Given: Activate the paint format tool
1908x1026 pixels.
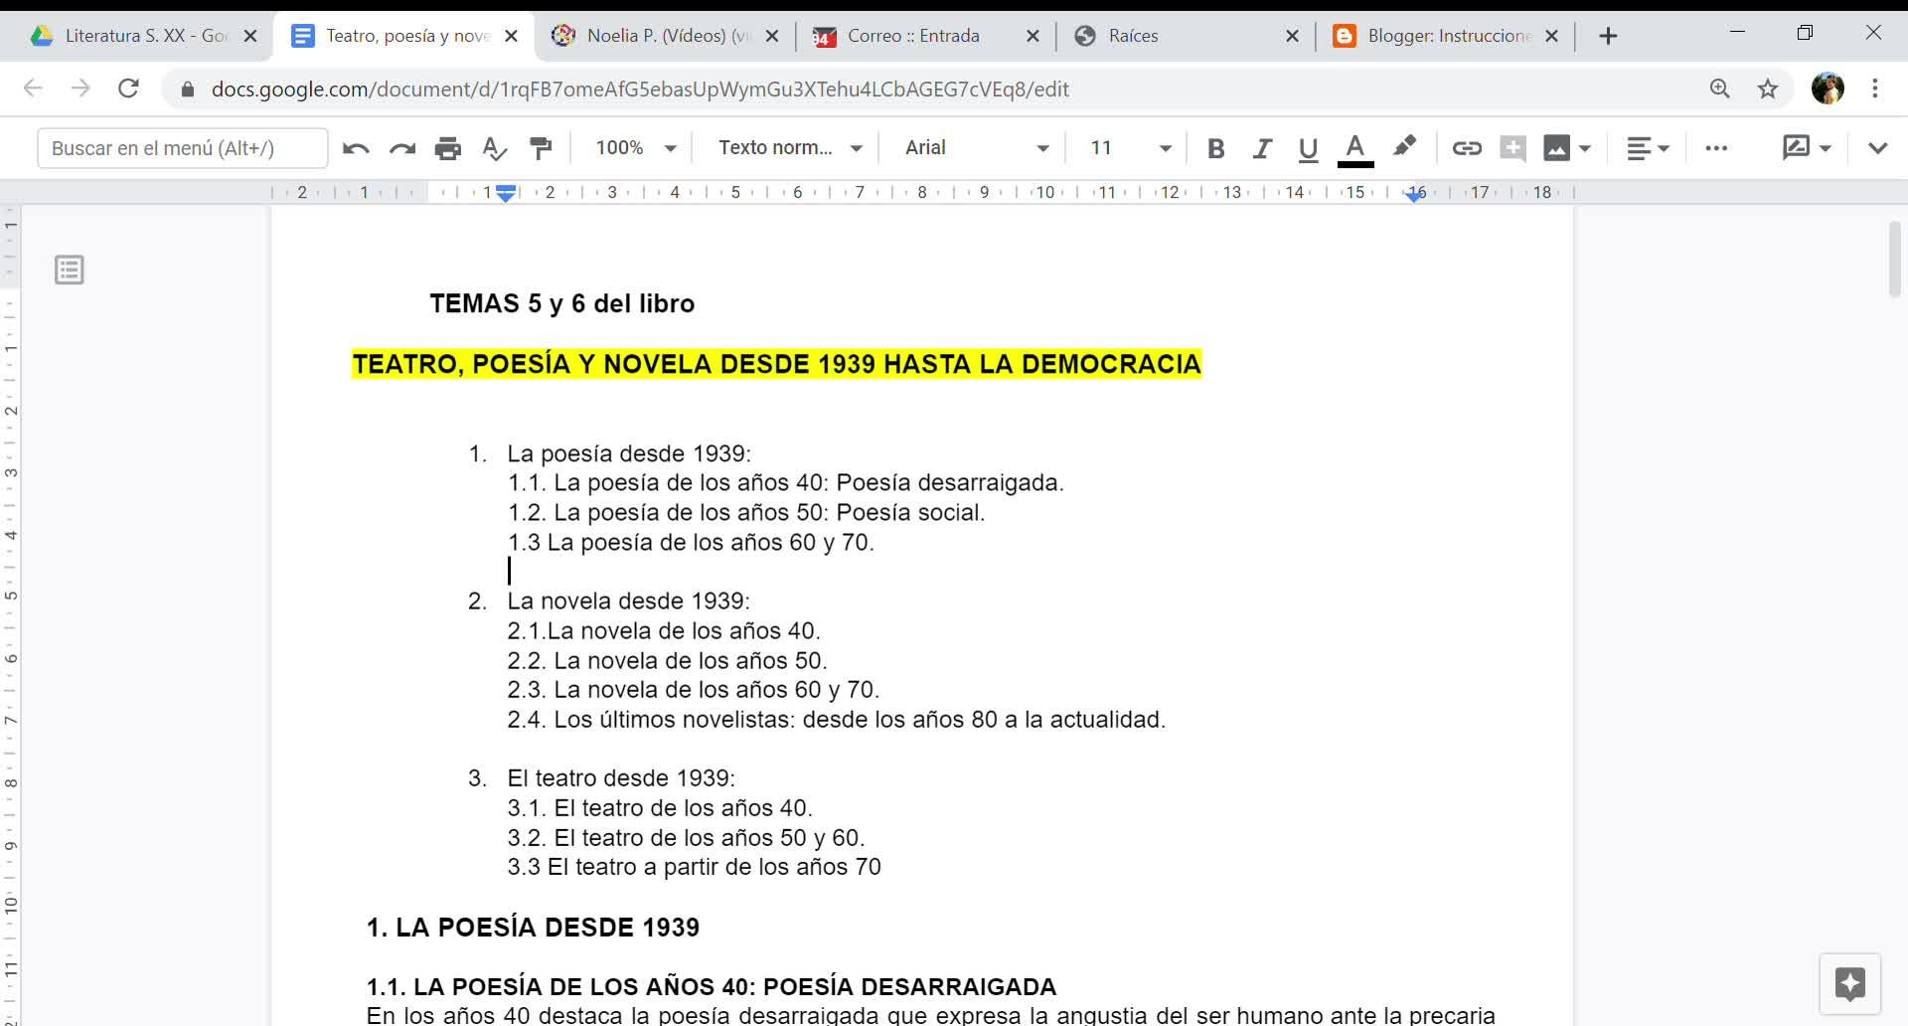Looking at the screenshot, I should point(541,148).
